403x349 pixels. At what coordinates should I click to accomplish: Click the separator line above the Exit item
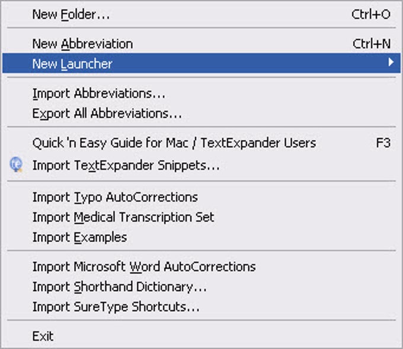(x=201, y=321)
